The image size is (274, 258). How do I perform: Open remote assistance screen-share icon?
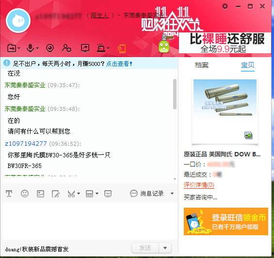pyautogui.click(x=85, y=48)
